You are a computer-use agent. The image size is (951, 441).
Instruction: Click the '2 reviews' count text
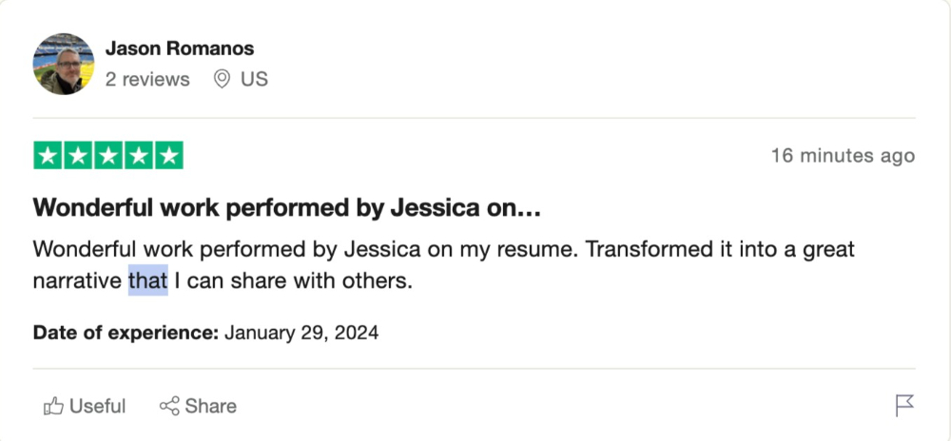pos(147,79)
